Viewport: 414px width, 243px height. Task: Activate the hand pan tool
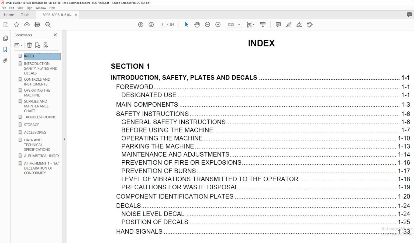(197, 25)
